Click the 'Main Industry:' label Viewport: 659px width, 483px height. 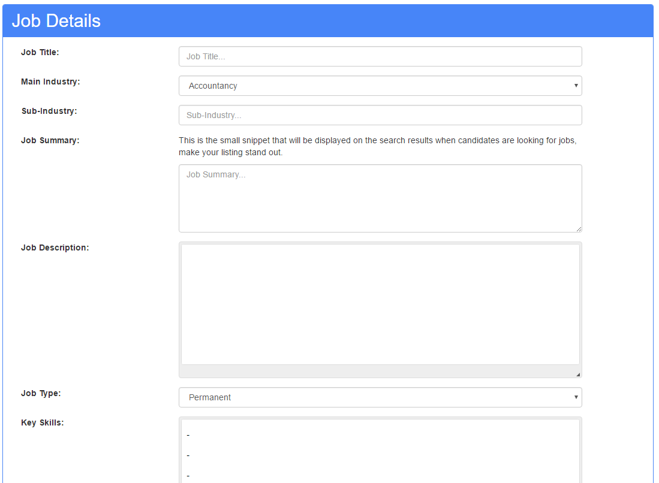coord(50,81)
